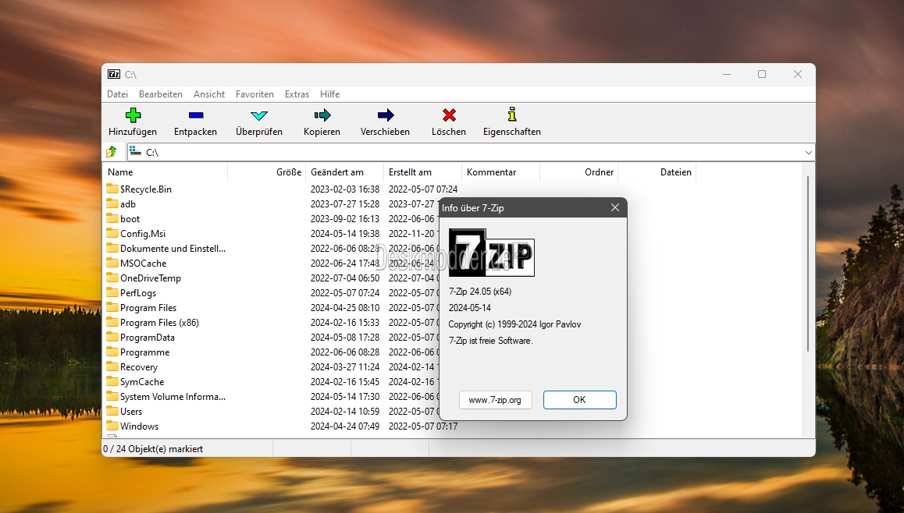Click the 7z icon in title bar
Viewport: 904px width, 513px height.
(x=114, y=74)
